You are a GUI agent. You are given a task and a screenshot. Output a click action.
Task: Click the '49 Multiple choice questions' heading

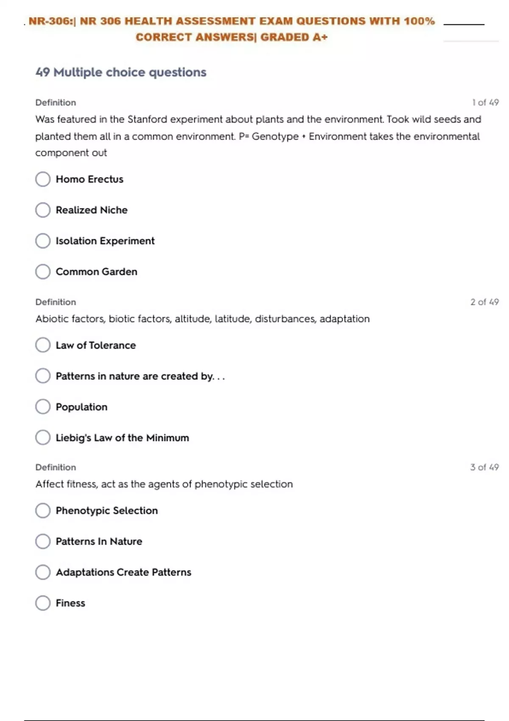pyautogui.click(x=121, y=72)
